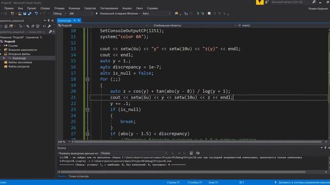This screenshot has width=330, height=185.
Task: Start the Local Windows Debugger play button
Action: tap(97, 13)
